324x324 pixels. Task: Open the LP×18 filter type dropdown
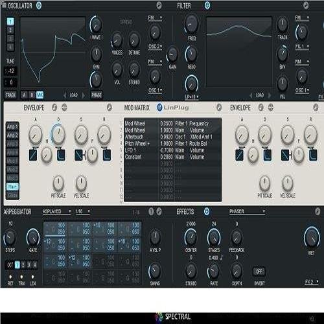click(x=192, y=97)
